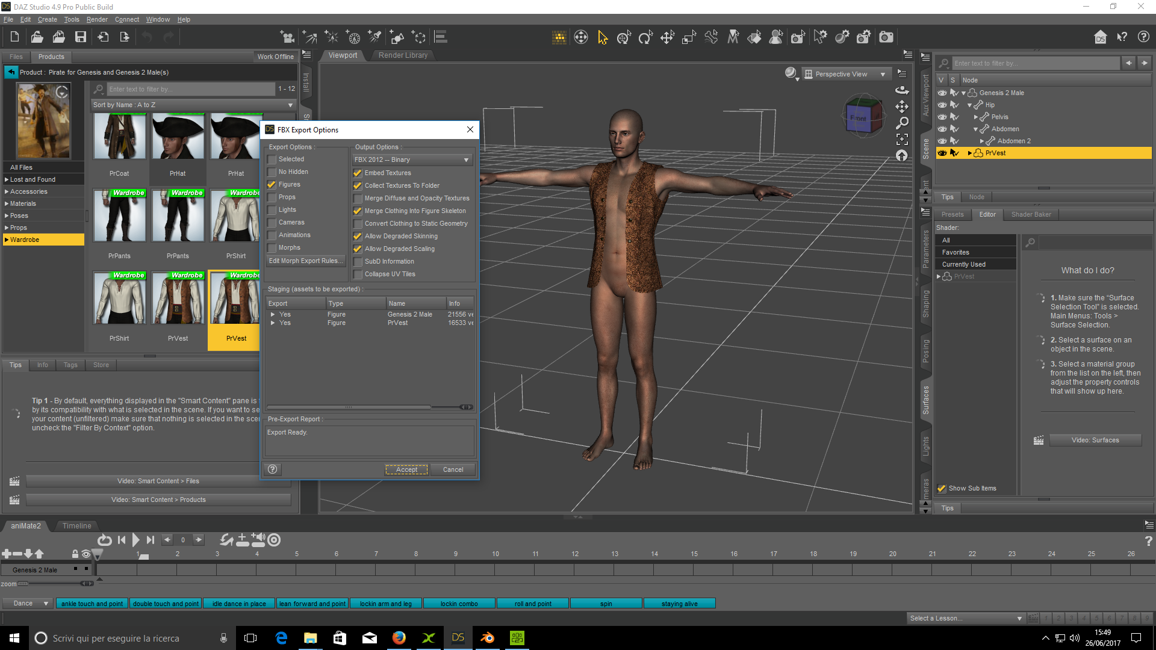
Task: Select the Rotate tool in toolbar
Action: coord(645,37)
